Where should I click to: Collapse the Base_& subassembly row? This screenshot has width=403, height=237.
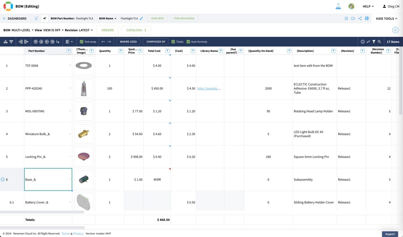click(x=3, y=179)
